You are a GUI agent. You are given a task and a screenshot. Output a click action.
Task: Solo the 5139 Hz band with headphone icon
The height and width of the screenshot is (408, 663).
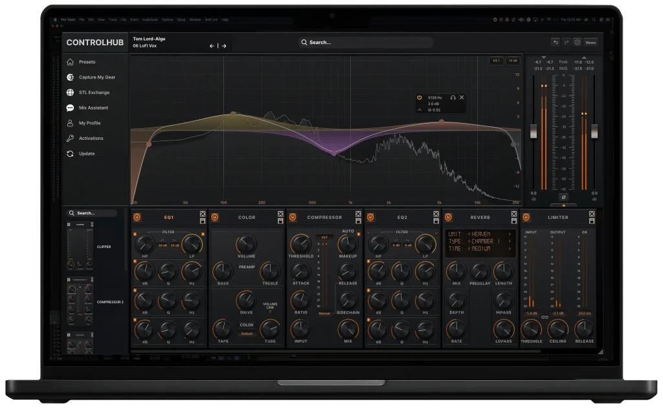click(x=453, y=98)
